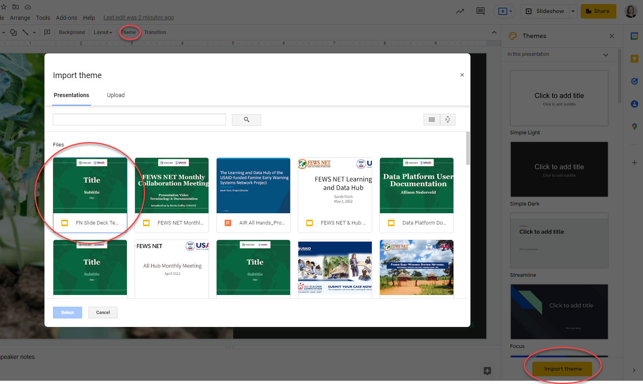This screenshot has width=643, height=384.
Task: Open the activity trend icon
Action: pos(460,11)
